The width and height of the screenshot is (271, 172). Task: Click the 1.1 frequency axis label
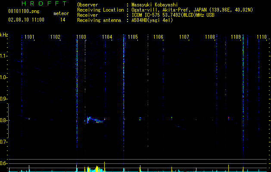point(3,56)
